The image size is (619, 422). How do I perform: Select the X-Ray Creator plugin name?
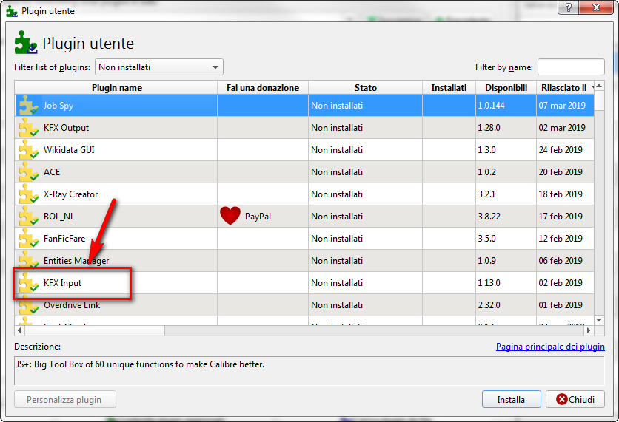(x=70, y=194)
